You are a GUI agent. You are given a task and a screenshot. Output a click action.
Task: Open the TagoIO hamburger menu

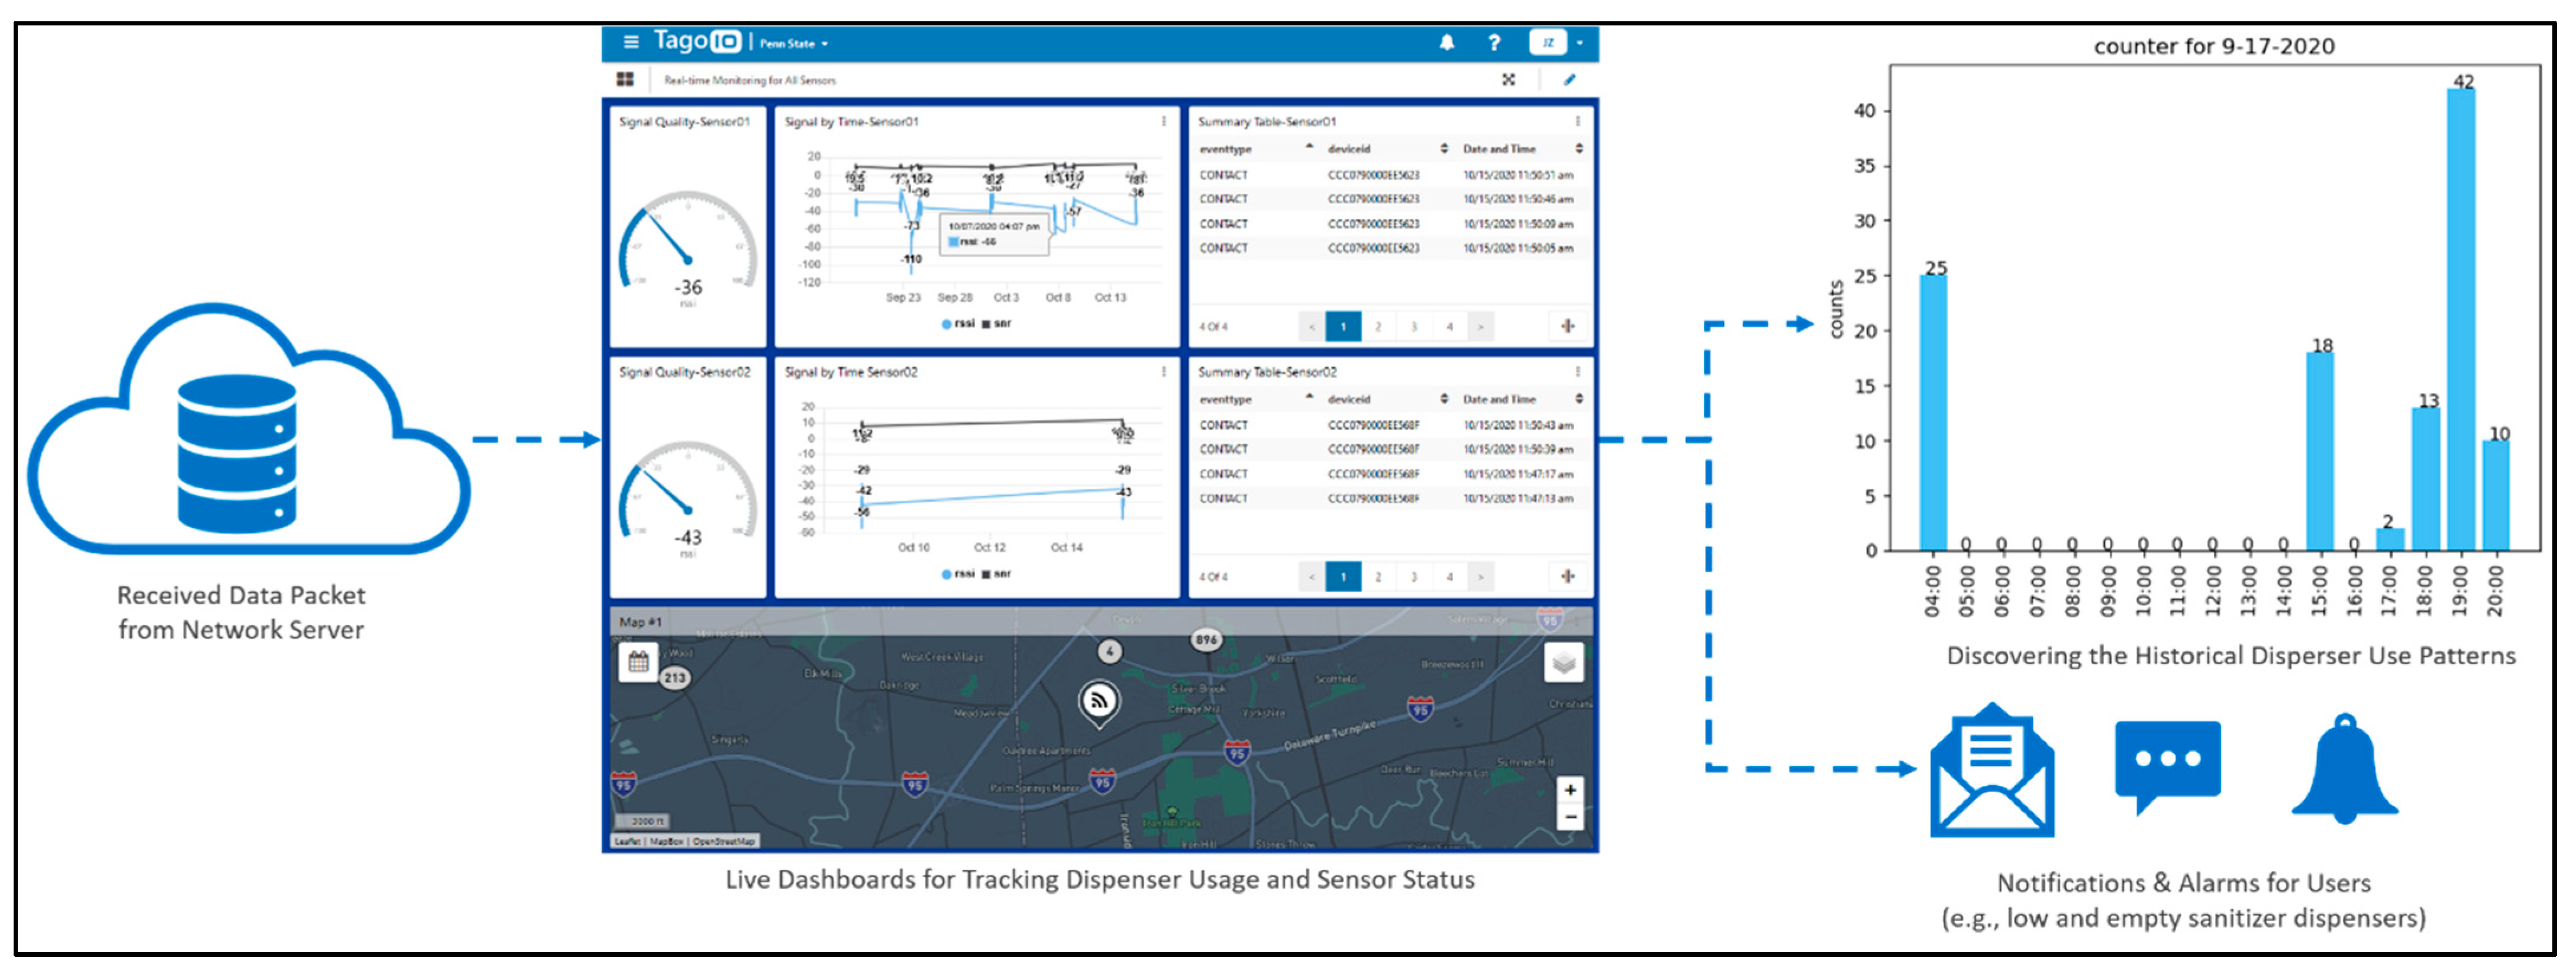coord(630,42)
